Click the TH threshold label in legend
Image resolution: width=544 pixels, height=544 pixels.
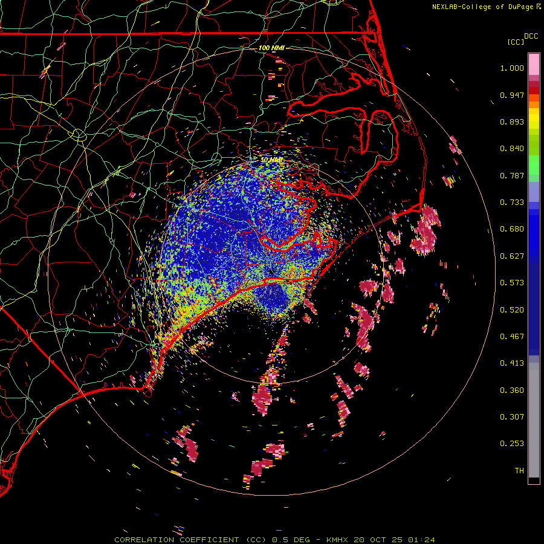519,471
